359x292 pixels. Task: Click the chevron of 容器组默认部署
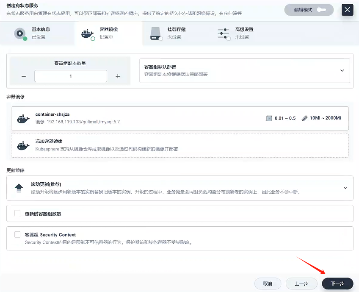click(x=342, y=70)
